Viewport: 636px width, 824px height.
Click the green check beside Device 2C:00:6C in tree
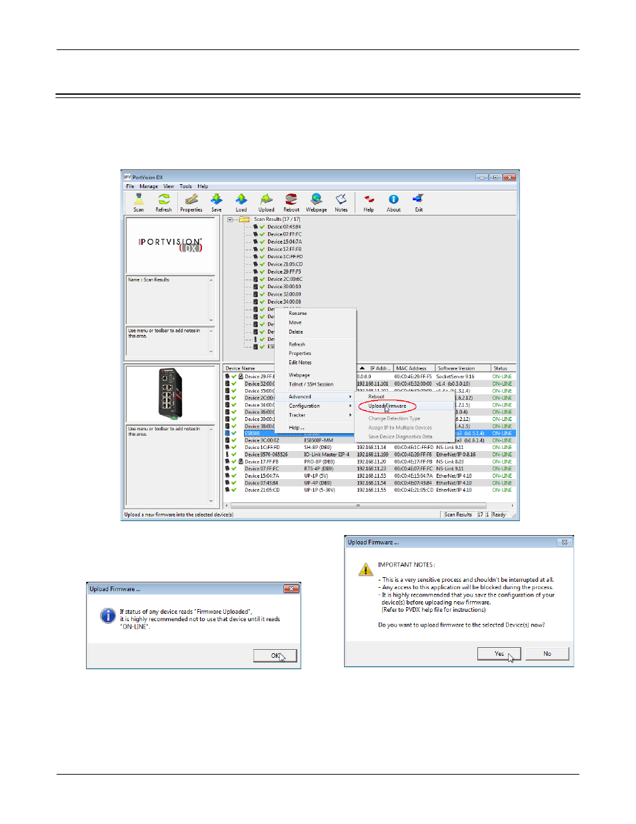tap(262, 279)
